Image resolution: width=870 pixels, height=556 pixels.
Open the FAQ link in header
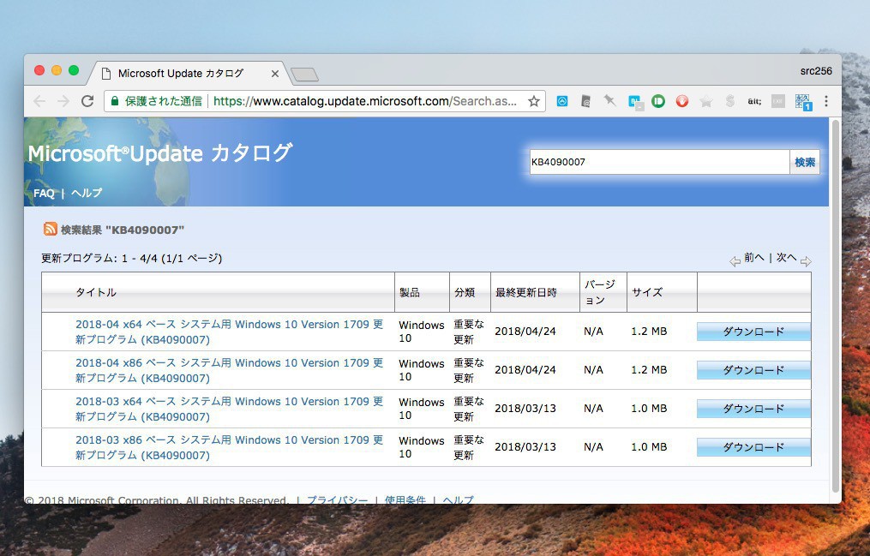point(44,193)
